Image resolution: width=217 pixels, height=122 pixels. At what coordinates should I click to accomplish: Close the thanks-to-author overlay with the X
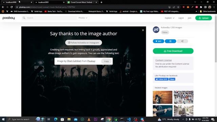143,30
